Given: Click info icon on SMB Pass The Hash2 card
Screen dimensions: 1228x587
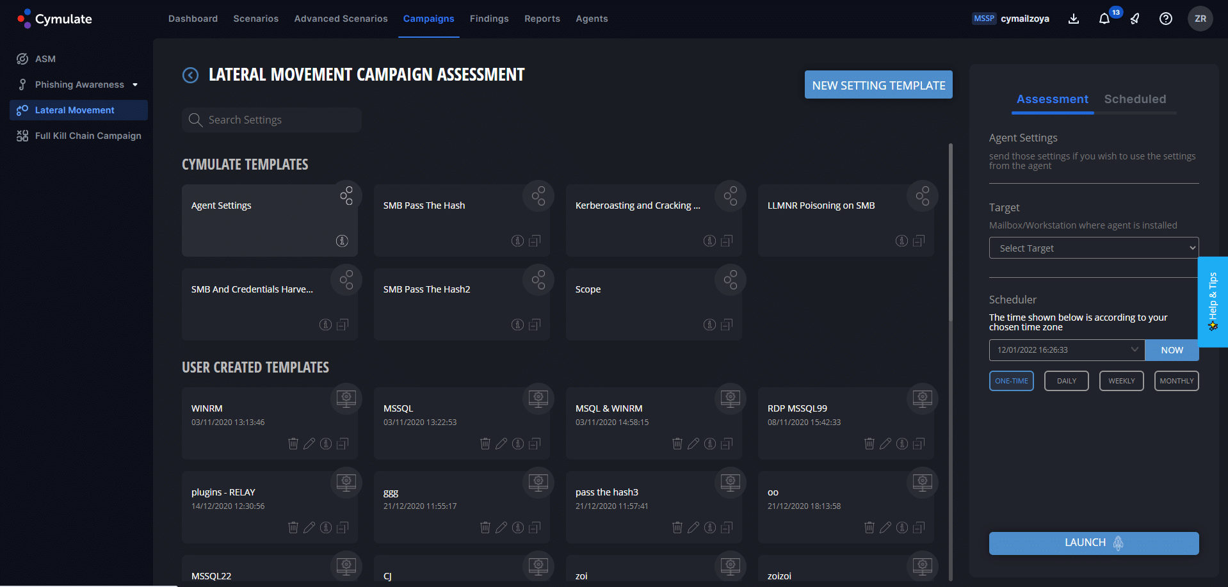Looking at the screenshot, I should [x=517, y=325].
